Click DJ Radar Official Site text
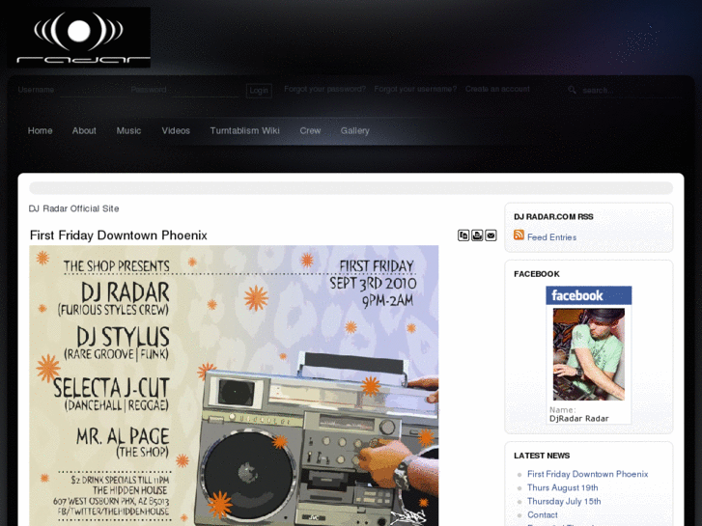 tap(74, 208)
